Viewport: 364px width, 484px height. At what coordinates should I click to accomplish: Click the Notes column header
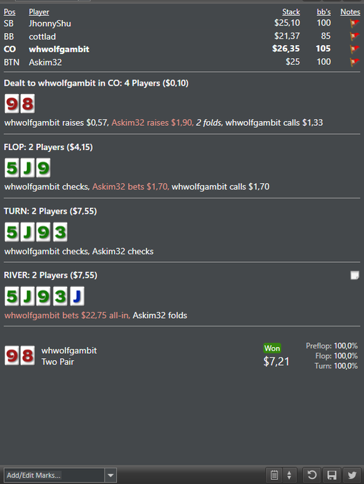tap(350, 12)
